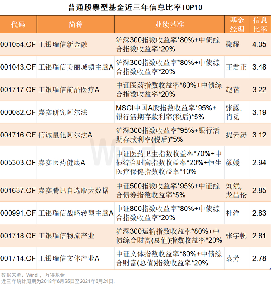Click benchmark starting with MSCI中国A股指数收益率
271x287 pixels.
(x=166, y=112)
